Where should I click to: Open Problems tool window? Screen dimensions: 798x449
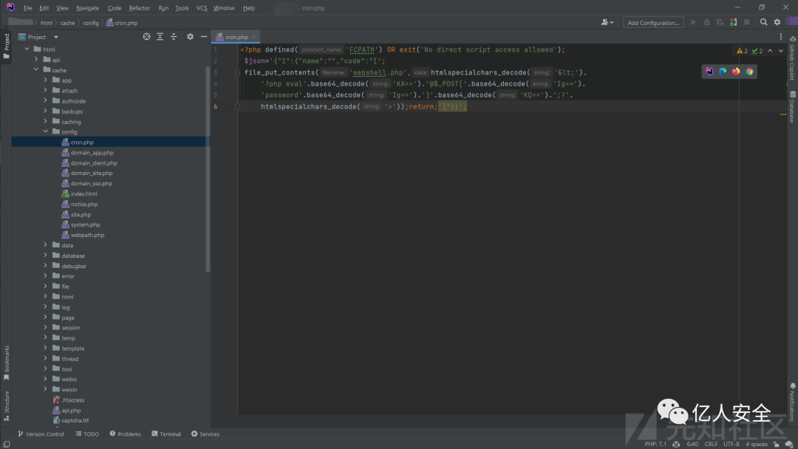[x=125, y=433]
